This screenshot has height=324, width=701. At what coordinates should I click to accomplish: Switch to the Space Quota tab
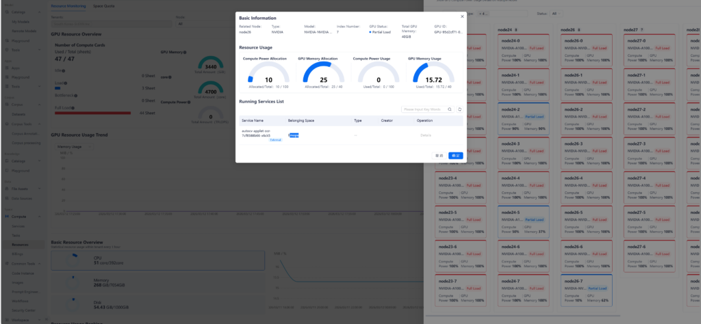(x=104, y=5)
